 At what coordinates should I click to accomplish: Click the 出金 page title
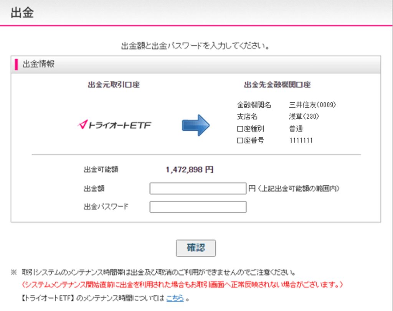tap(22, 13)
